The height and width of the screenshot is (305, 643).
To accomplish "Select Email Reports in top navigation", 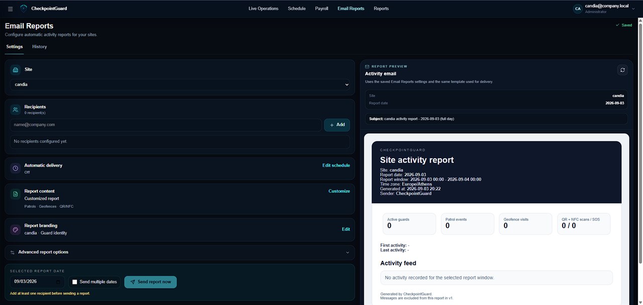I will click(x=351, y=9).
